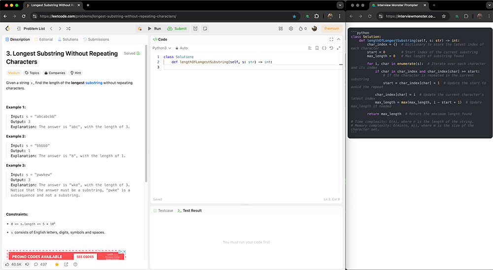Open the LeetCode profile avatar
This screenshot has height=270, width=493.
pos(314,29)
